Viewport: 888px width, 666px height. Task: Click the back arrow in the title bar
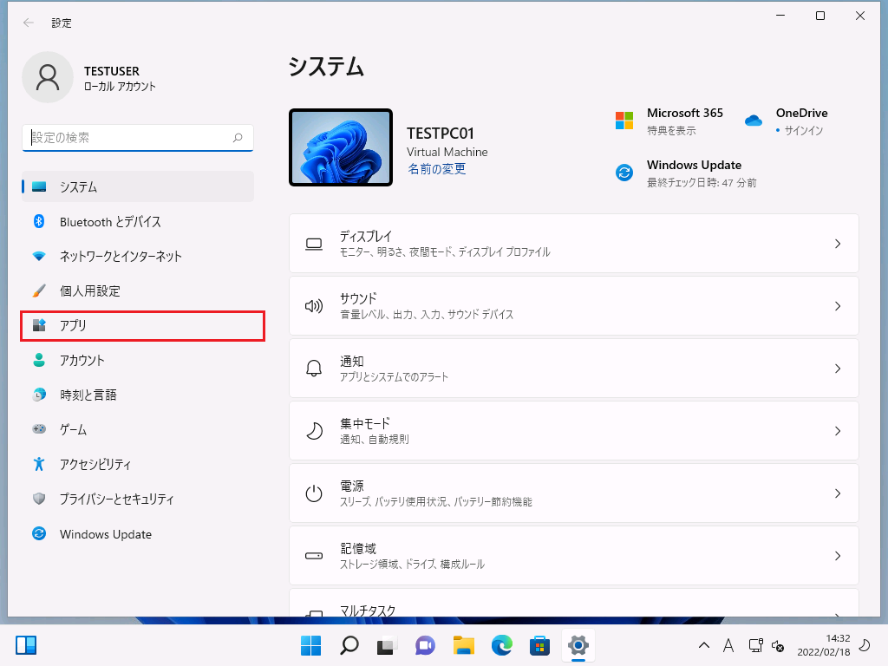click(x=29, y=23)
